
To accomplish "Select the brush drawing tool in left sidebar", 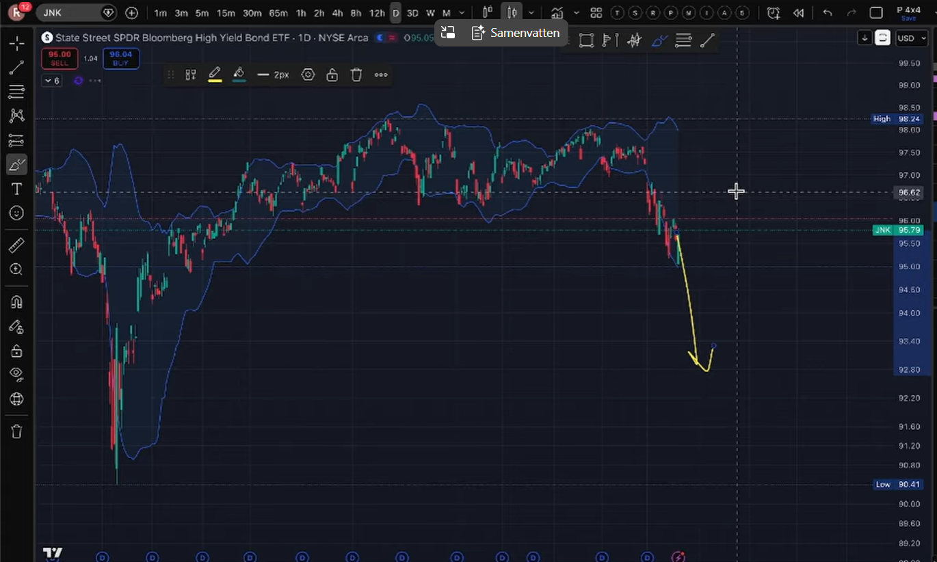I will [x=17, y=165].
